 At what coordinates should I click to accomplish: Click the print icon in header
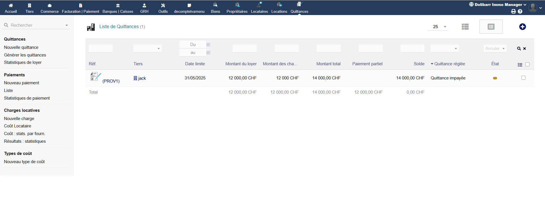click(x=513, y=11)
